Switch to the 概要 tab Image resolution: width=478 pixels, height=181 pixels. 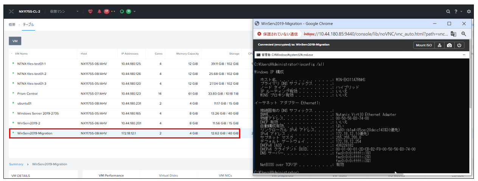point(12,24)
